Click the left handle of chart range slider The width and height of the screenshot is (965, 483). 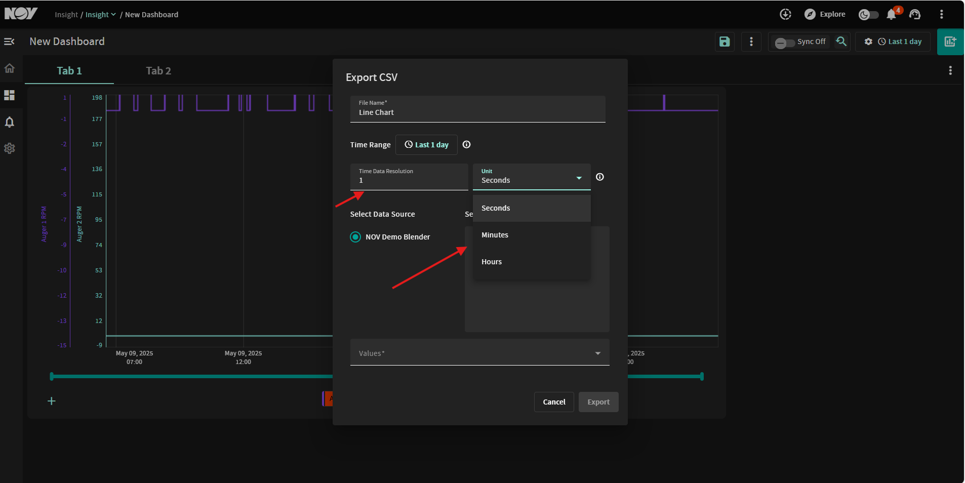[52, 376]
